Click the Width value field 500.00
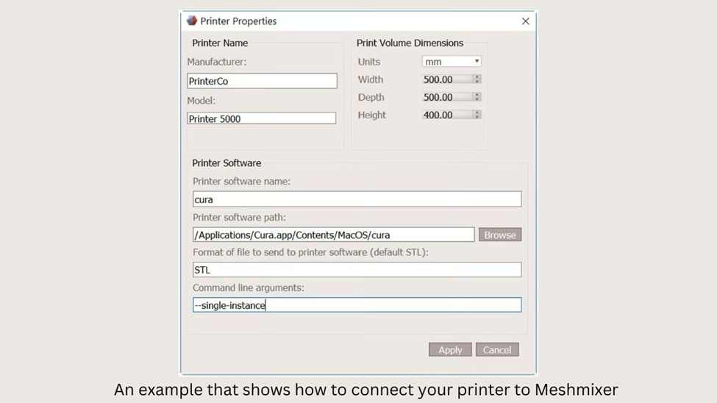 (x=447, y=79)
